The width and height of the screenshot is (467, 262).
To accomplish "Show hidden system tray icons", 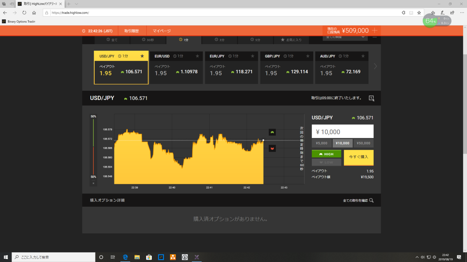I will 417,257.
